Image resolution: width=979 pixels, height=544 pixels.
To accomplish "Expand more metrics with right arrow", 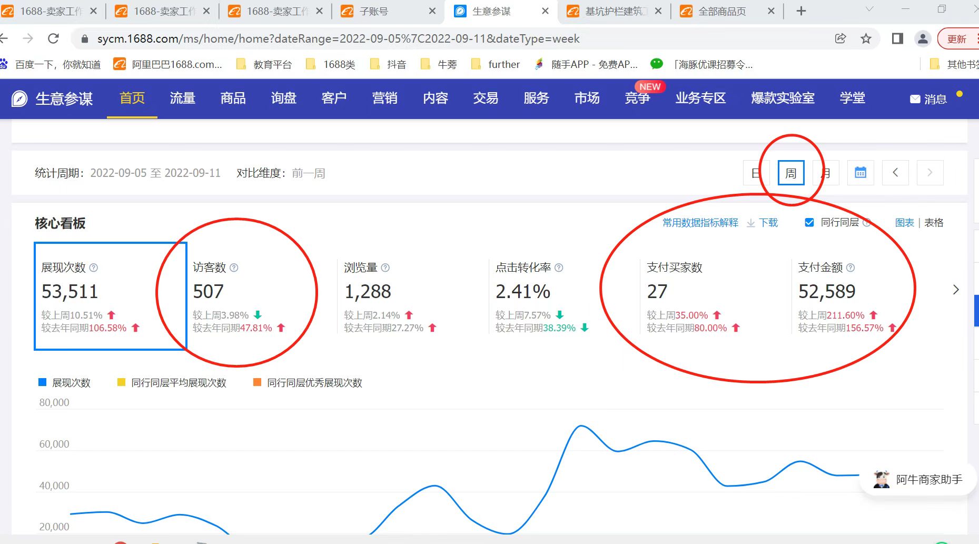I will 956,290.
